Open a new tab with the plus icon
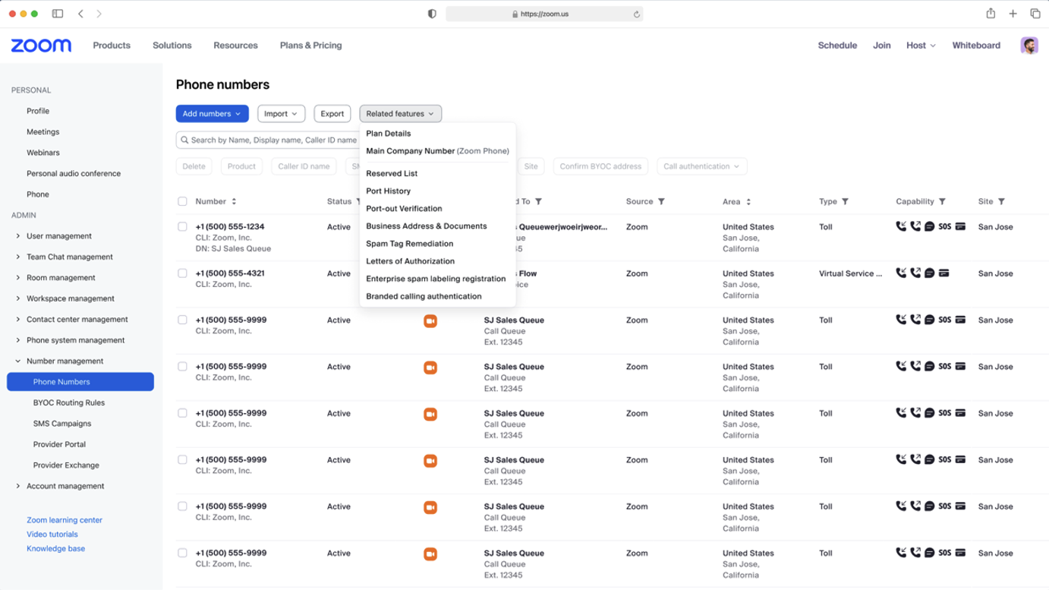Viewport: 1049px width, 590px height. pos(1013,14)
